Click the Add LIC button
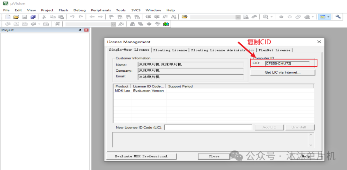Screen dimensions: 347x170 point(269,127)
